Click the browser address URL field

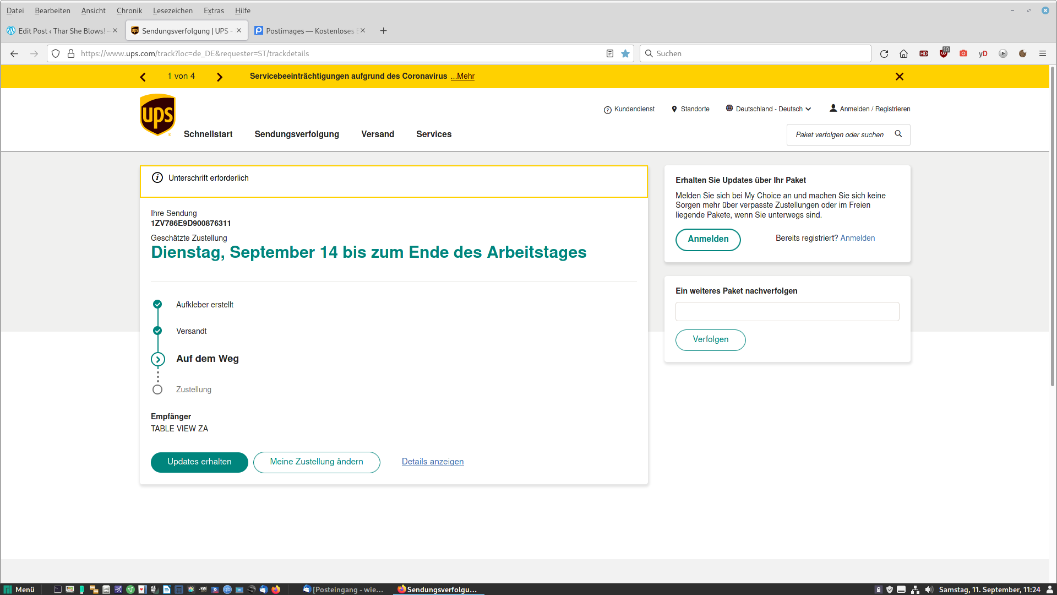(x=340, y=53)
